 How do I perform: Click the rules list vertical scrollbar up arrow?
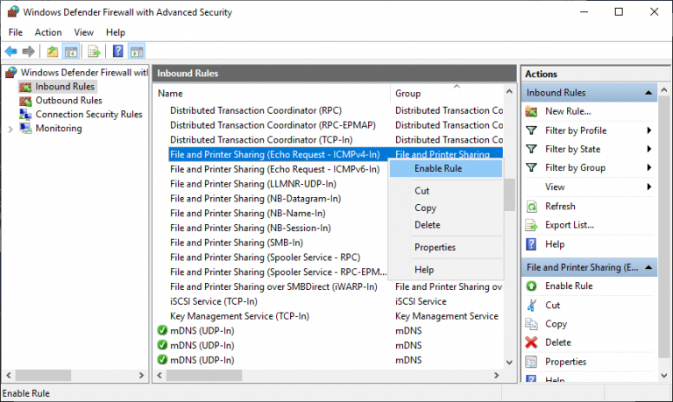(509, 91)
